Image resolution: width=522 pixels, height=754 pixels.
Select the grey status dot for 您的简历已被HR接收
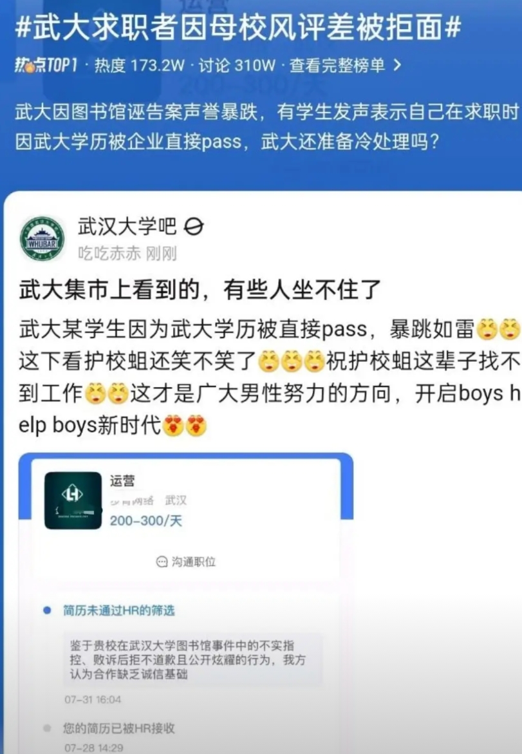coord(47,728)
